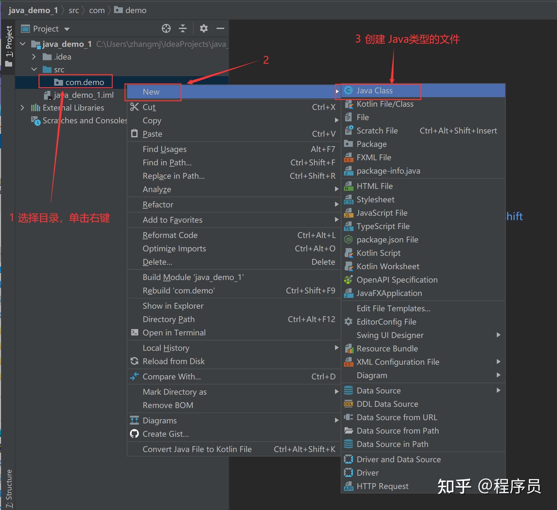This screenshot has width=557, height=510.
Task: Open the 1: Project side tab
Action: tap(9, 47)
